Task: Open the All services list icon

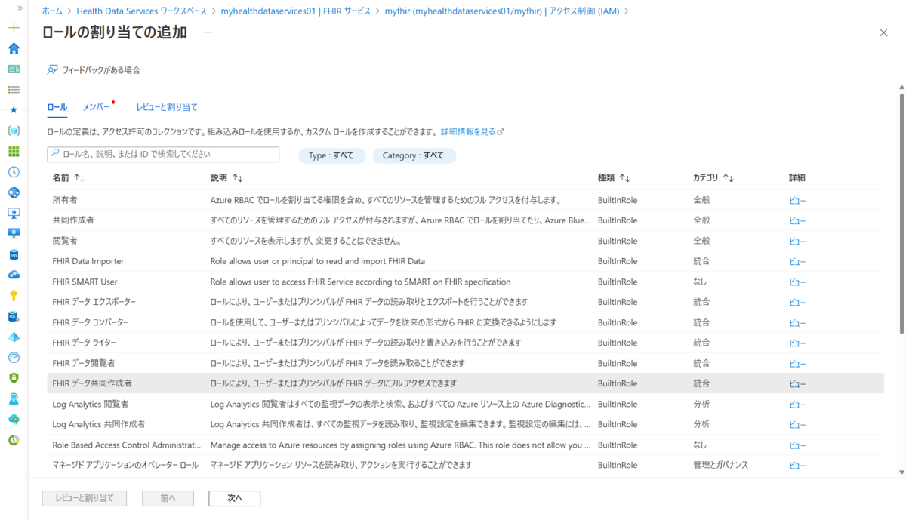Action: pyautogui.click(x=14, y=89)
